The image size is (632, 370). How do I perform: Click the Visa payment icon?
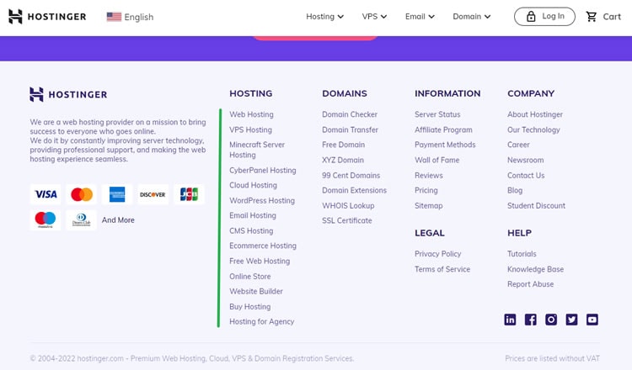(x=46, y=194)
